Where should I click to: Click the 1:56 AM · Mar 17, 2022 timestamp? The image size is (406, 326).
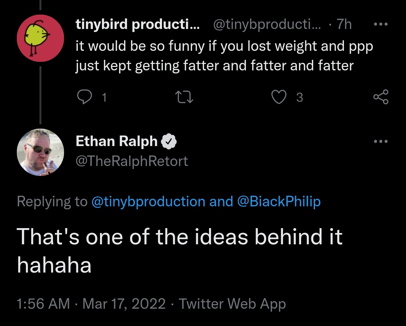pos(91,303)
